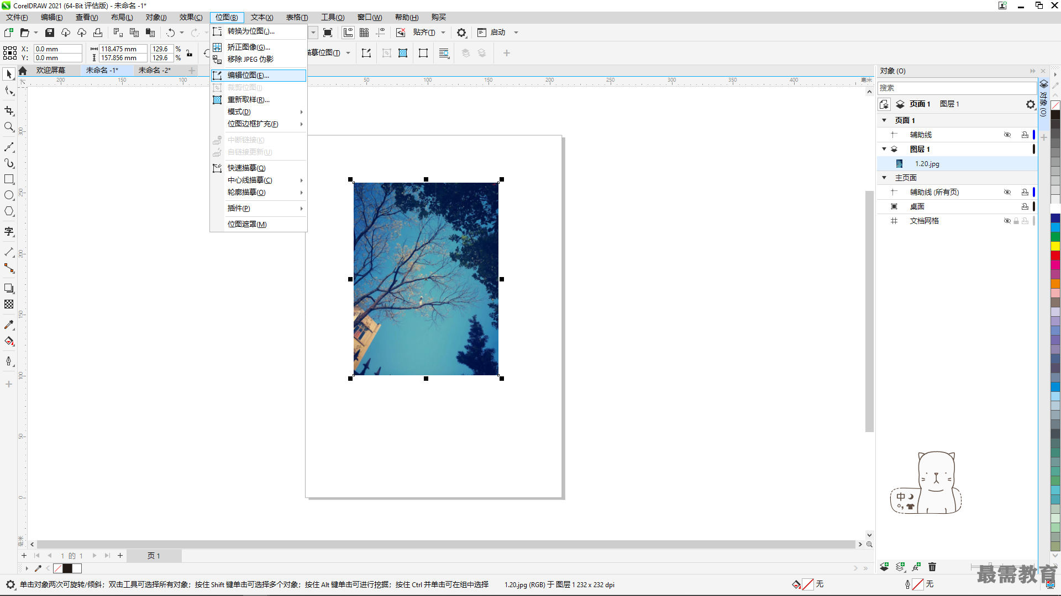Open the 欢迎屏幕 tab
This screenshot has height=596, width=1061.
pyautogui.click(x=51, y=70)
